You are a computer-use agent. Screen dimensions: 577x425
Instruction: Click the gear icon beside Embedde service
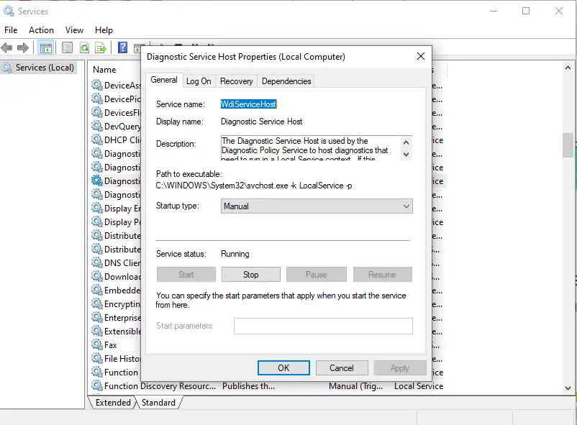97,290
